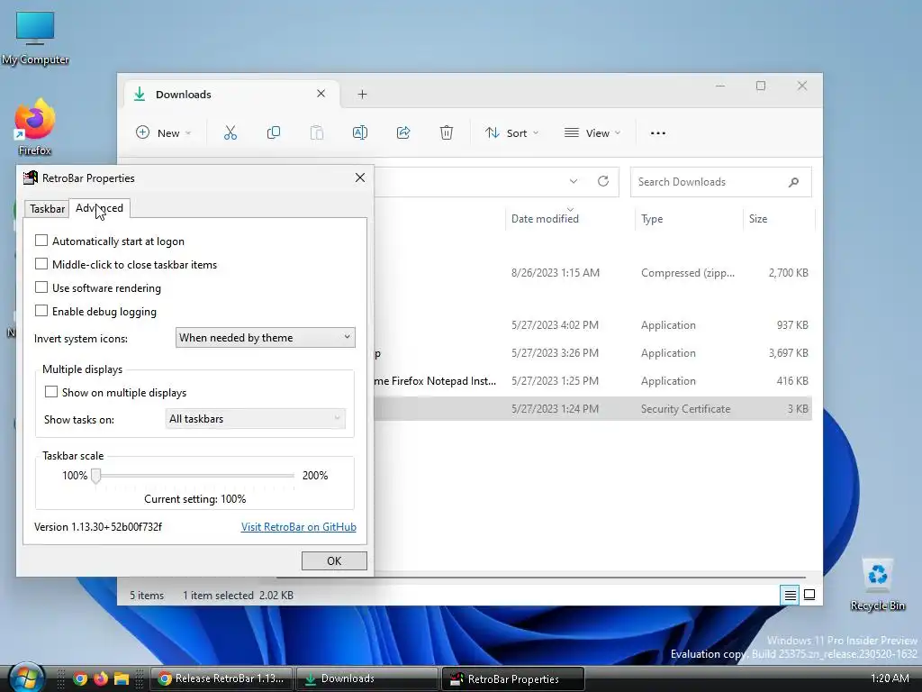Open the Sort dropdown menu
Viewport: 922px width, 692px height.
[511, 133]
